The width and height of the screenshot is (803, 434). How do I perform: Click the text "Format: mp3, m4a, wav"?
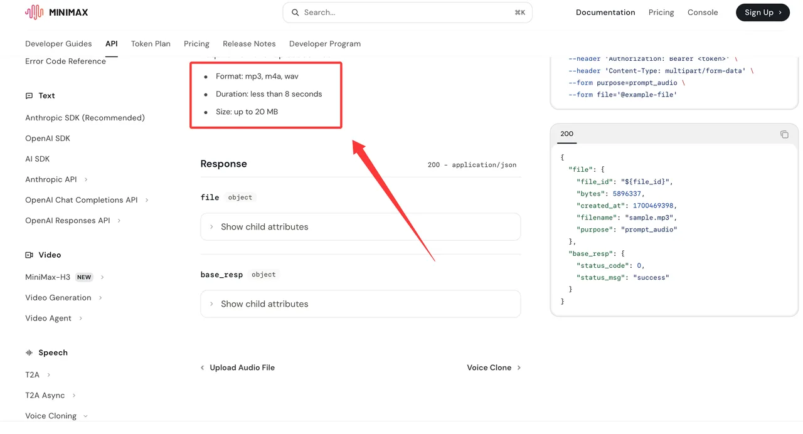257,77
